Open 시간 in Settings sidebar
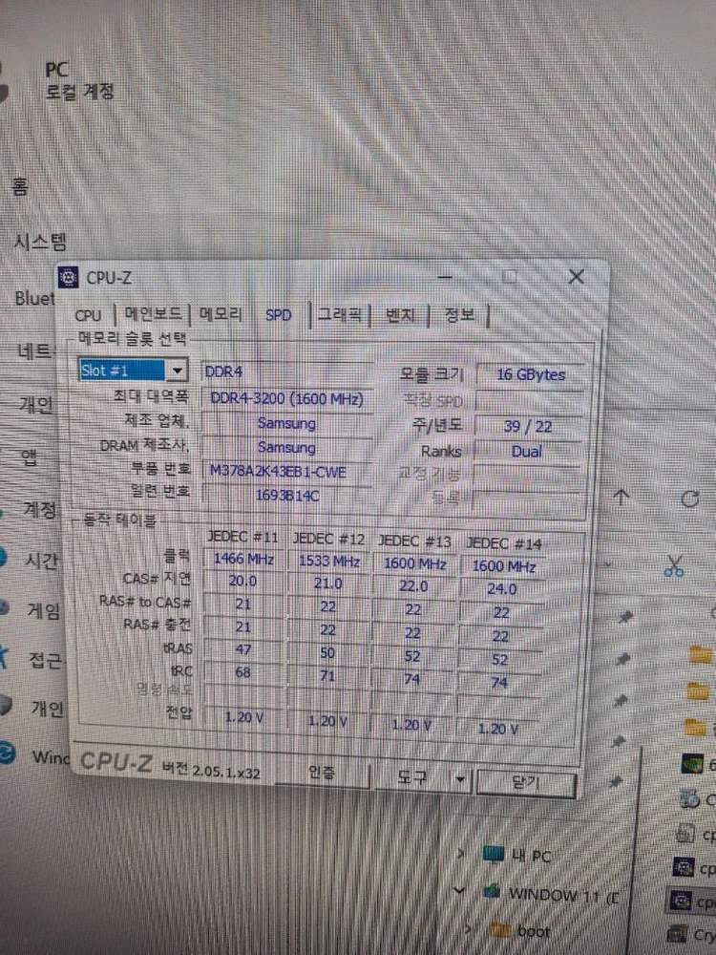 tap(40, 560)
